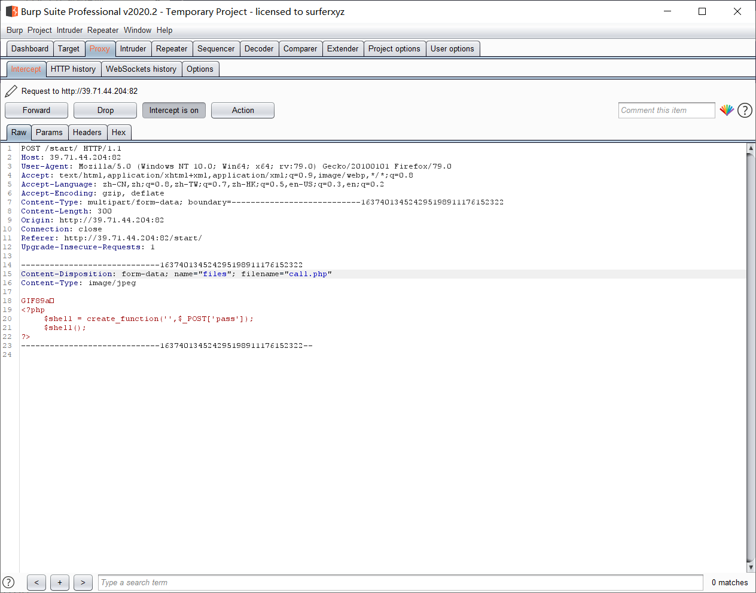756x593 pixels.
Task: Click the Connection: close line
Action: point(62,230)
